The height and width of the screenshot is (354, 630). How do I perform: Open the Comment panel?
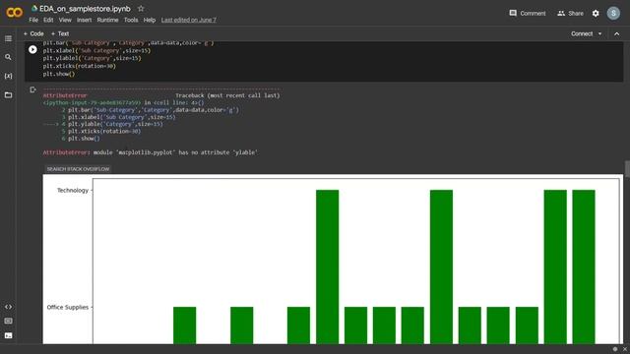click(528, 13)
